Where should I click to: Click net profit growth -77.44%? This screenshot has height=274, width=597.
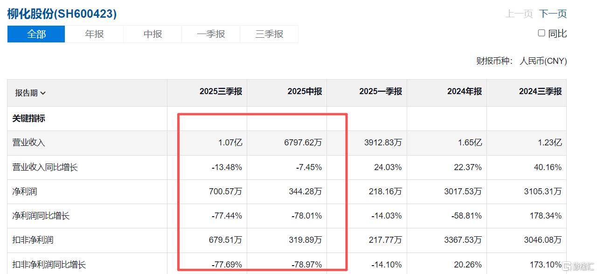pos(227,216)
